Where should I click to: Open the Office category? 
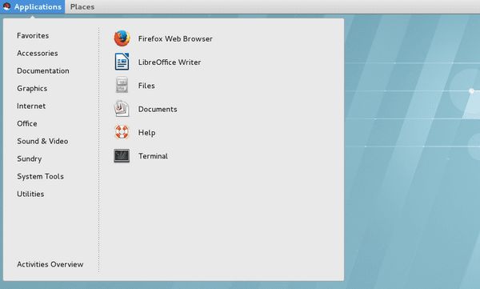27,123
